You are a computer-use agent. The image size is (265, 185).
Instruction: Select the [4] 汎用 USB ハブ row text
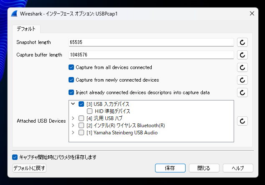[x=104, y=118]
